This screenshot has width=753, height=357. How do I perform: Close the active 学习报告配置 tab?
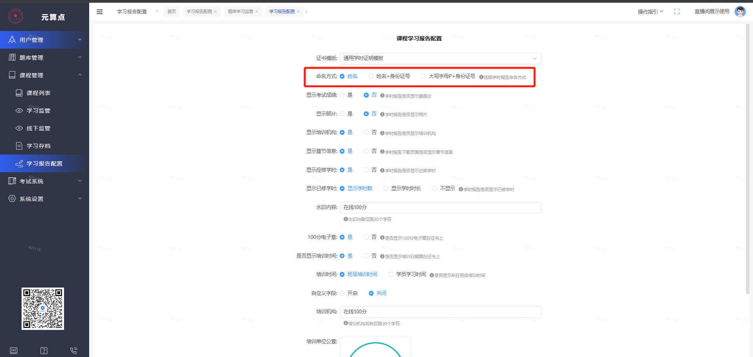tap(298, 12)
